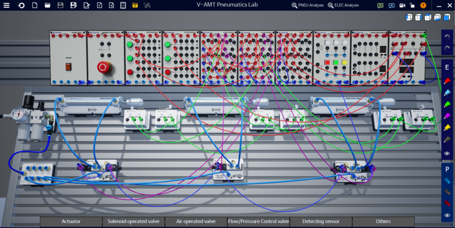Viewport: 455px width, 228px height.
Task: Click the edit document pencil icon
Action: (x=87, y=5)
